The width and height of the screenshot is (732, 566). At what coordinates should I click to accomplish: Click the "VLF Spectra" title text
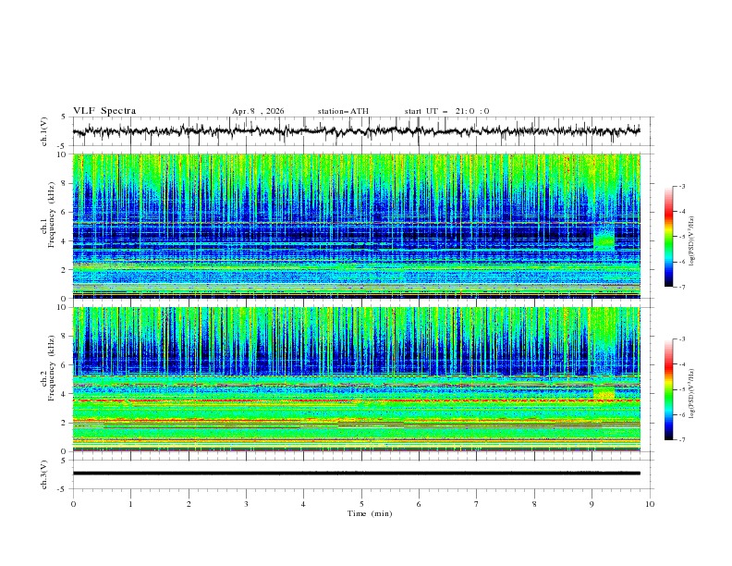tap(104, 111)
